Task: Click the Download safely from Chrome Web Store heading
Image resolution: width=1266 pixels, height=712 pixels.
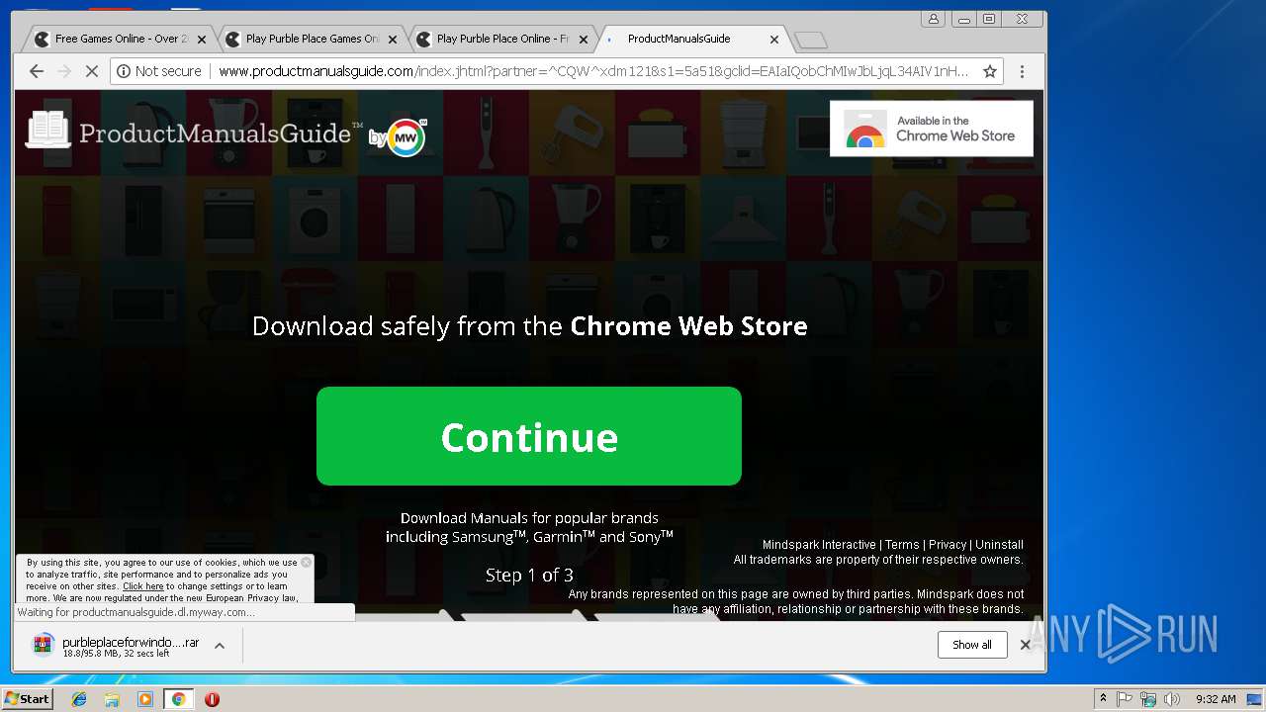Action: coord(529,326)
